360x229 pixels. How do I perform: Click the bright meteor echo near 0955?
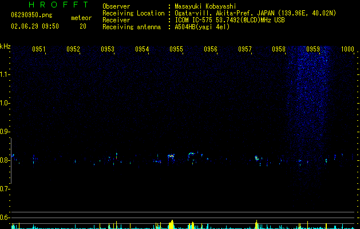pos(171,156)
